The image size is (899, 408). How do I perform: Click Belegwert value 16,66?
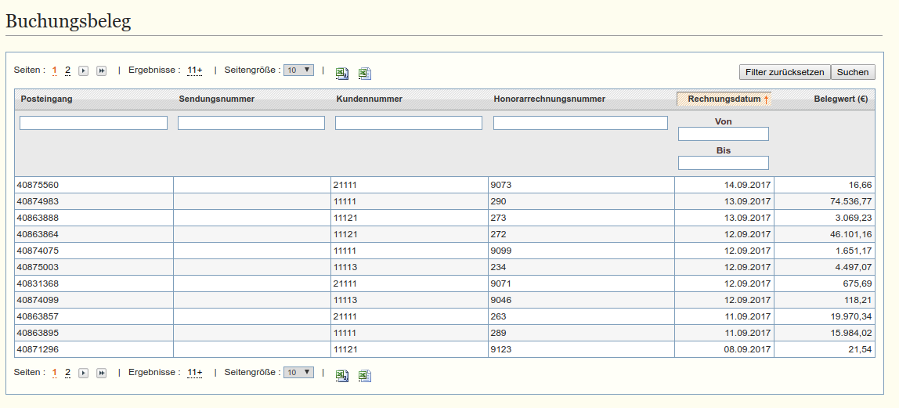click(x=861, y=185)
